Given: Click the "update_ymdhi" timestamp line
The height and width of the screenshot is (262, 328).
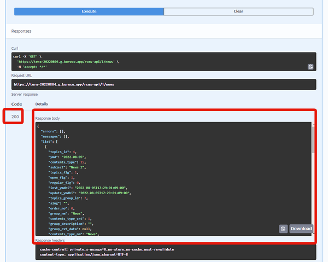Looking at the screenshot, I should click(90, 193).
